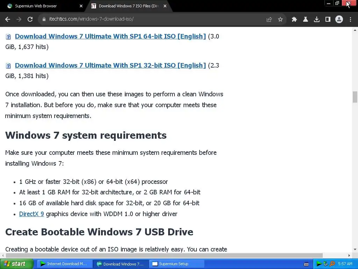Click the Windows 7 system requirements heading

pyautogui.click(x=86, y=135)
